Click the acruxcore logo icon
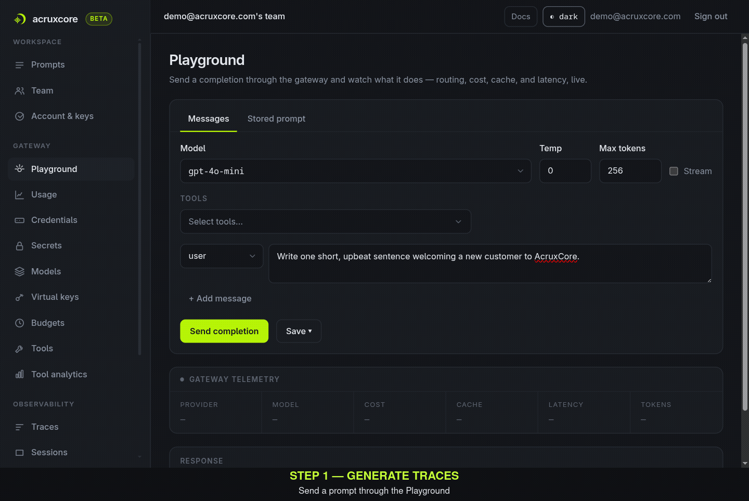 [20, 19]
